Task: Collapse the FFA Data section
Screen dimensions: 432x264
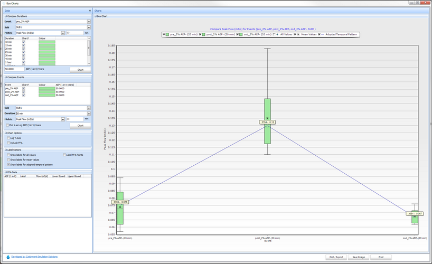Action: [5, 172]
